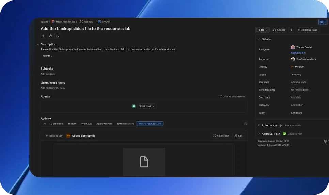Click the Assign to me link
Screen dimensions: 329x195
tap(298, 53)
